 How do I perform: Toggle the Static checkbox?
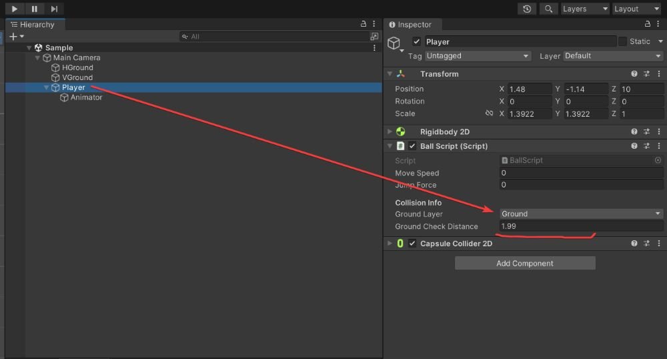click(x=622, y=41)
